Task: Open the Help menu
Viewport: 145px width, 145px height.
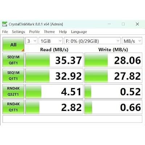Action: [63, 32]
